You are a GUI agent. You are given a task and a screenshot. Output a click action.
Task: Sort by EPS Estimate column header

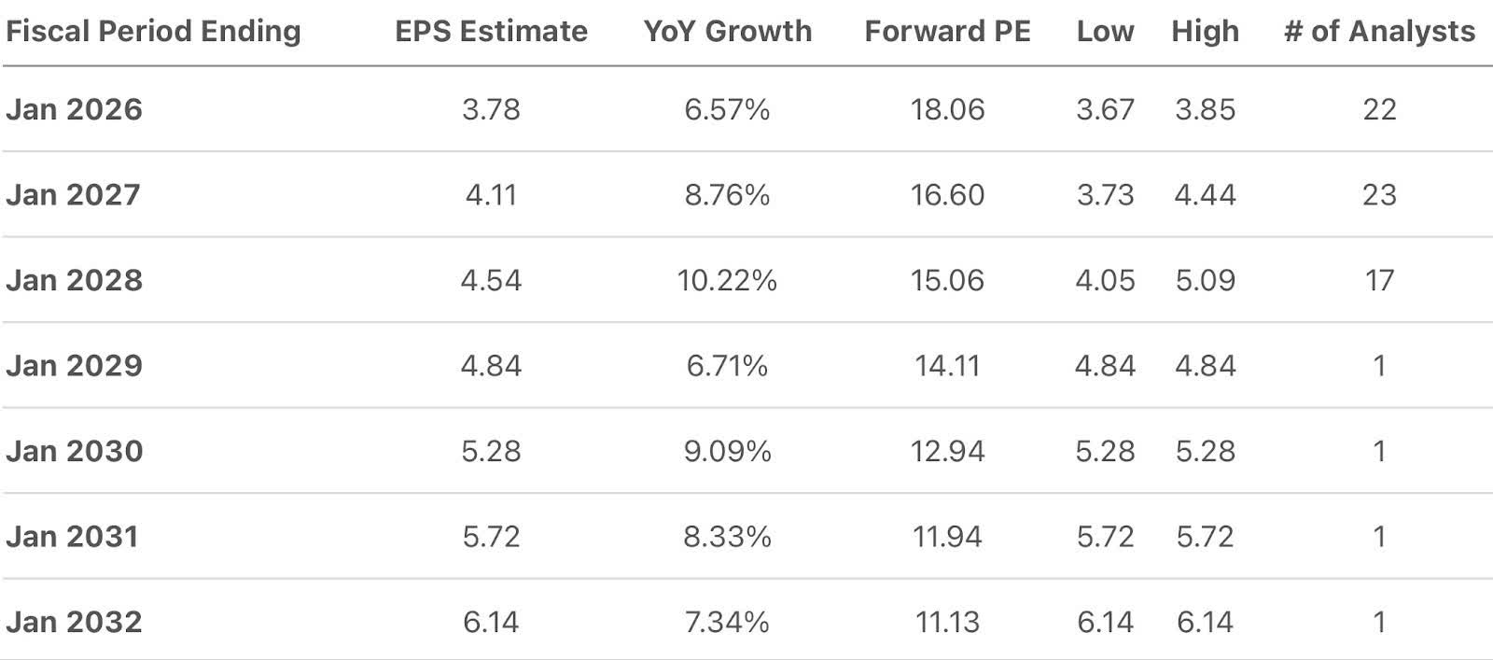click(x=491, y=32)
